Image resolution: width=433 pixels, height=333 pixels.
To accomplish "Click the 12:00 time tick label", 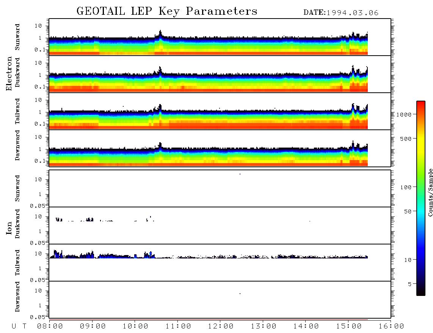I will coord(221,327).
